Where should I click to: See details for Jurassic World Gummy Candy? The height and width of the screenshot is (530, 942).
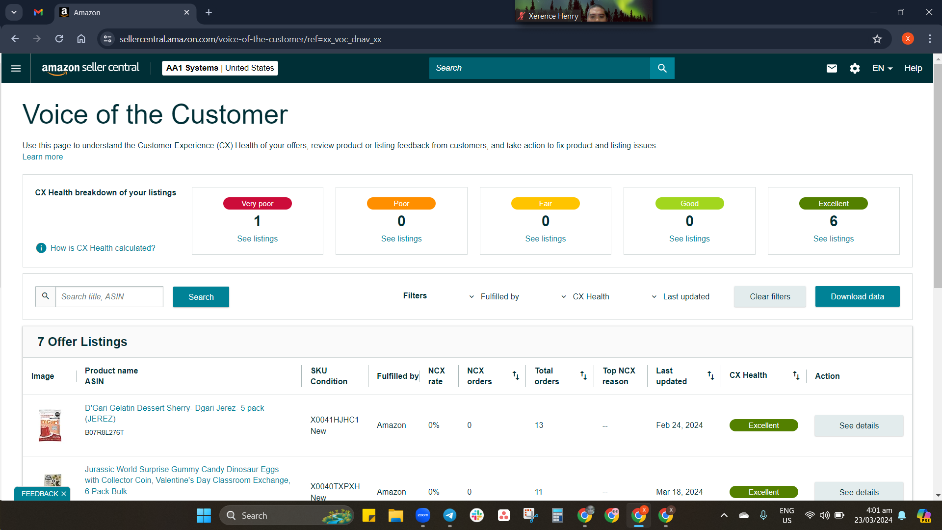click(859, 492)
